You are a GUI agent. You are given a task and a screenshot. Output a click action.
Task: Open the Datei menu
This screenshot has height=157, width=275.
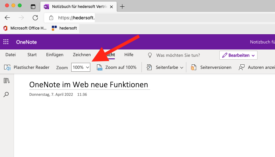pos(10,55)
